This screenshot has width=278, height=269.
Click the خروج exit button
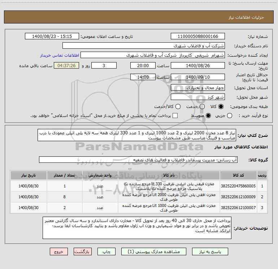click(x=59, y=252)
